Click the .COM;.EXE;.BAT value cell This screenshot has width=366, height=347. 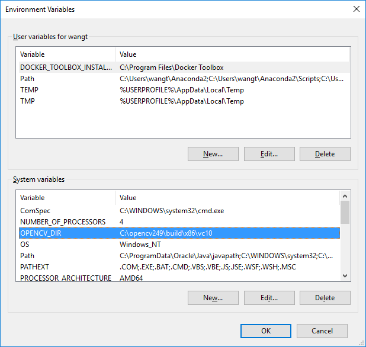208,266
